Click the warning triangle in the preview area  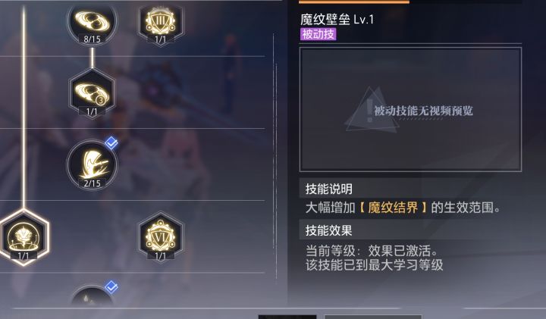pos(371,111)
